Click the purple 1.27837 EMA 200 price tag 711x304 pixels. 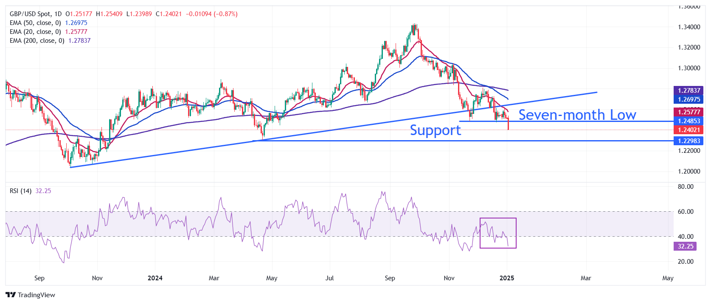point(688,90)
